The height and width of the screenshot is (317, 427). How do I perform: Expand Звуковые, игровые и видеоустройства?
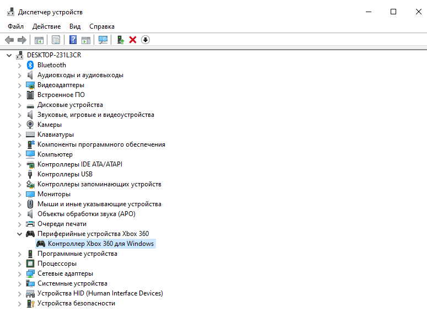[x=20, y=115]
